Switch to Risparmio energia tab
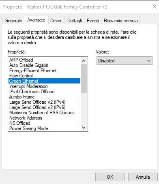159x184 pixels. (120, 21)
